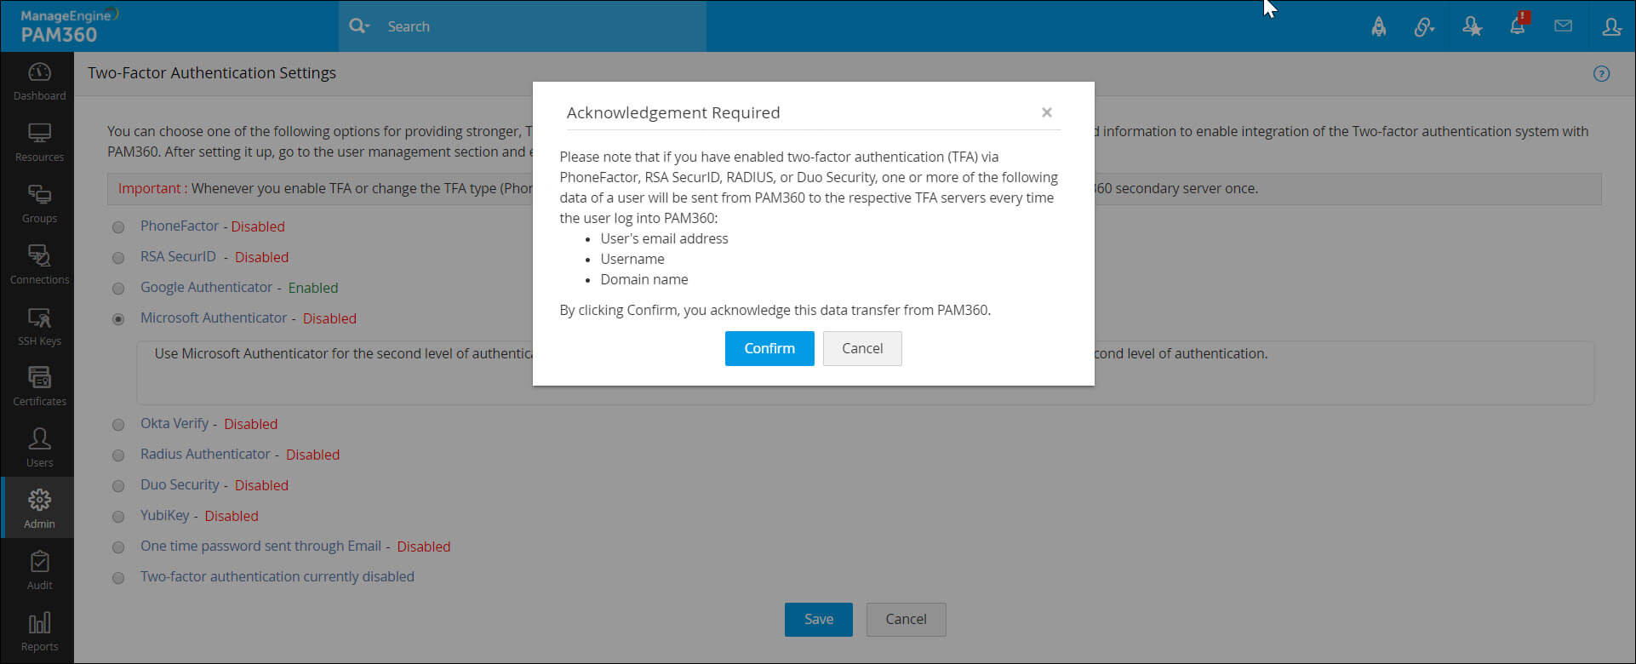Select the Duo Security radio button
Image resolution: width=1636 pixels, height=664 pixels.
pyautogui.click(x=118, y=486)
